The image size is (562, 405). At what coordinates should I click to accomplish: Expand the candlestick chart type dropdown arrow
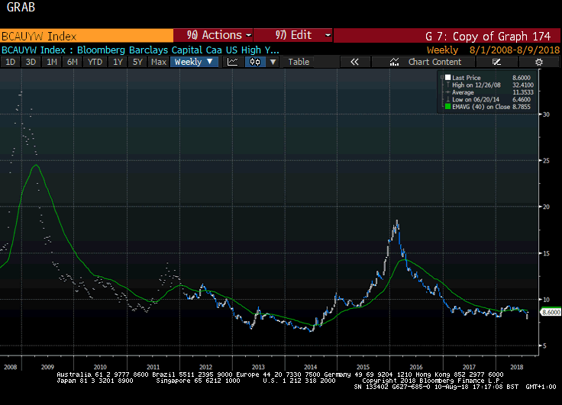tap(273, 62)
